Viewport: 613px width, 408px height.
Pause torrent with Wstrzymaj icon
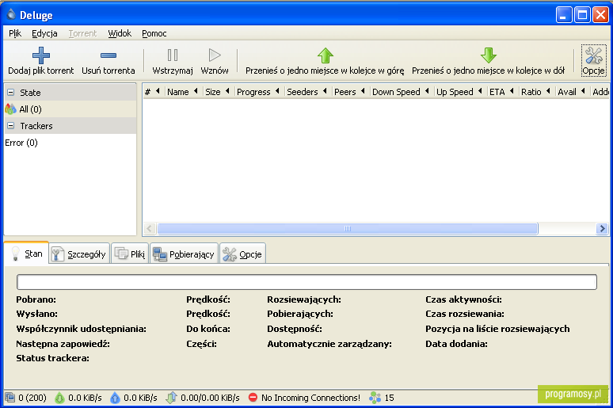173,55
